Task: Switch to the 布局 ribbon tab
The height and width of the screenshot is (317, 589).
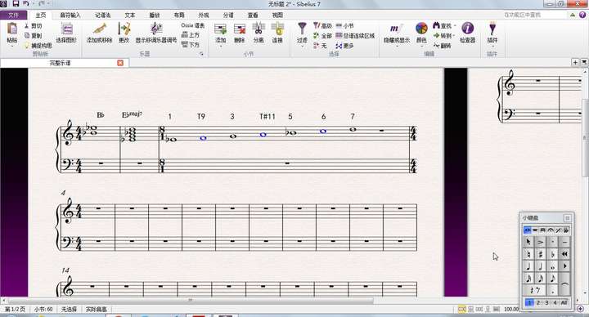Action: tap(179, 15)
